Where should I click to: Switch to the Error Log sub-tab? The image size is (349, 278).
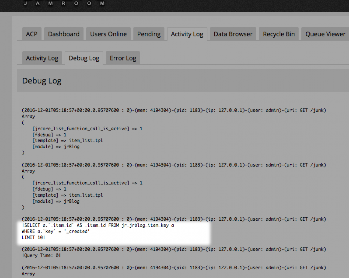pos(123,58)
